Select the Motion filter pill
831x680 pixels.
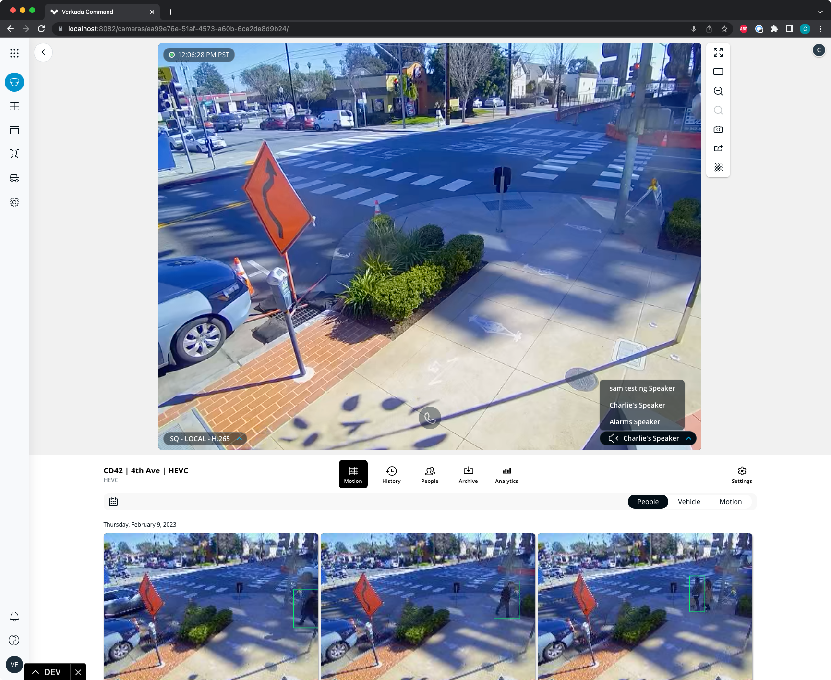tap(731, 502)
